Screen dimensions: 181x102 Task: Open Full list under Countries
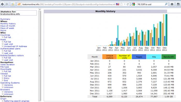[x=7, y=37]
